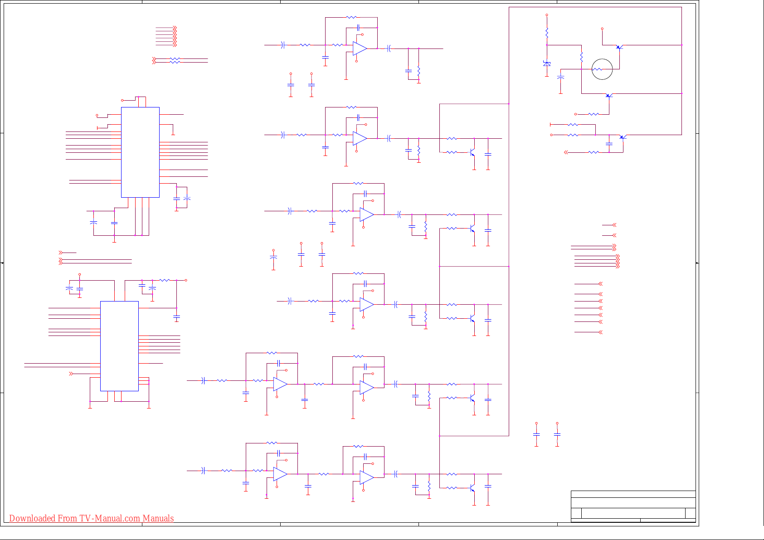
Task: Select the lower IC rectangle block
Action: [x=119, y=346]
